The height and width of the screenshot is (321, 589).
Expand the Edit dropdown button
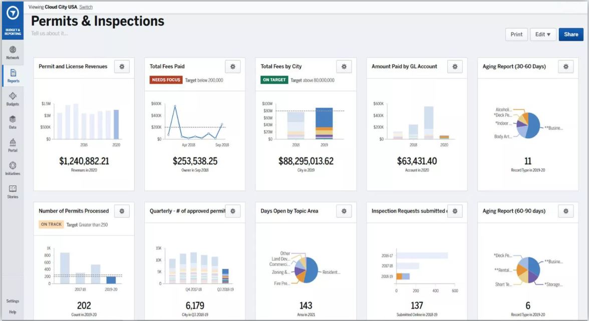[x=543, y=34]
